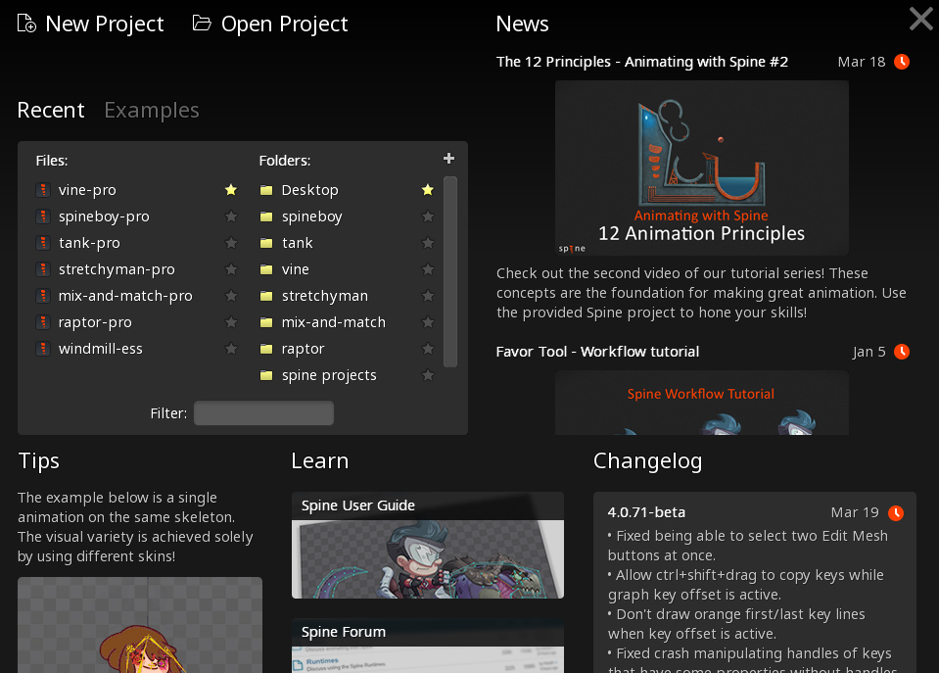Open the 12 Principles news article title

click(x=642, y=62)
